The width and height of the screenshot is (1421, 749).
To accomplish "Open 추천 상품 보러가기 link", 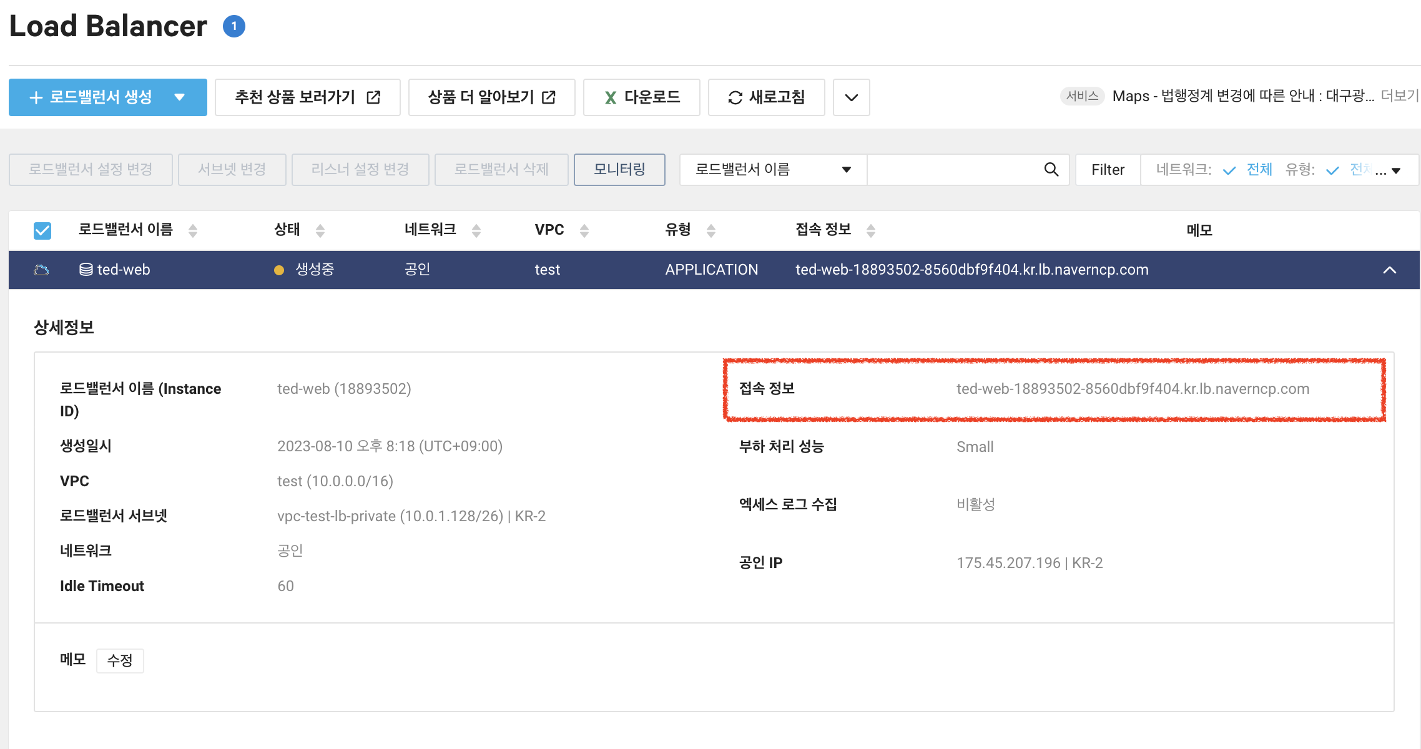I will (307, 97).
